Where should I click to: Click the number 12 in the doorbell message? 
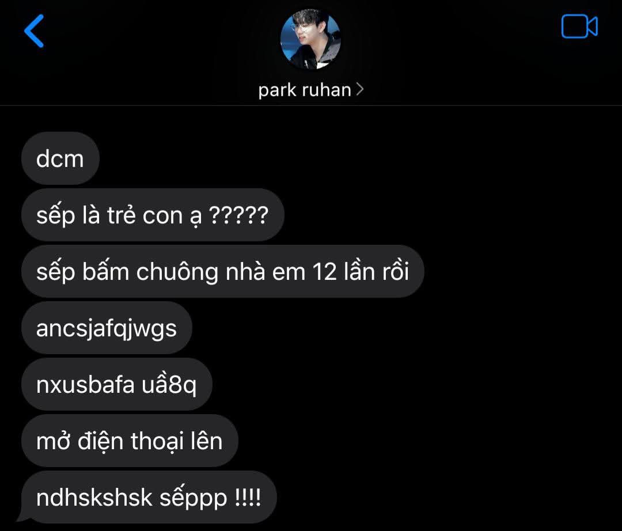coord(324,272)
